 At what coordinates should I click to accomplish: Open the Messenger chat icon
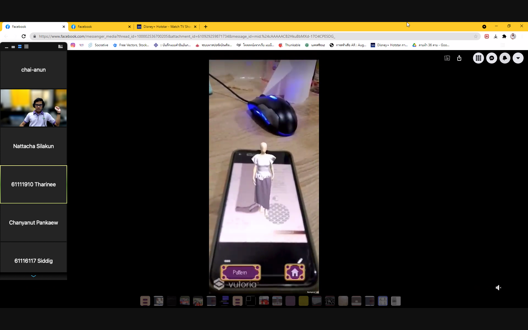[491, 58]
